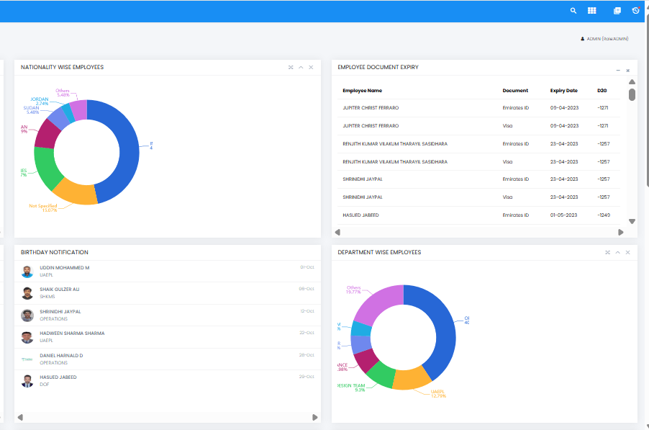Collapse the Nationality Wise Employees panel
649x430 pixels.
tap(301, 67)
